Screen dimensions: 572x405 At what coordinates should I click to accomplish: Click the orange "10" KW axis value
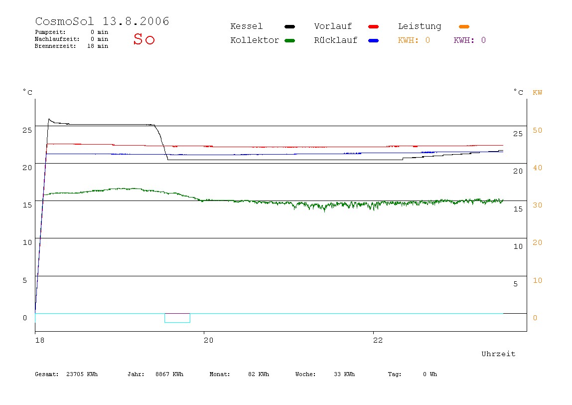[537, 280]
